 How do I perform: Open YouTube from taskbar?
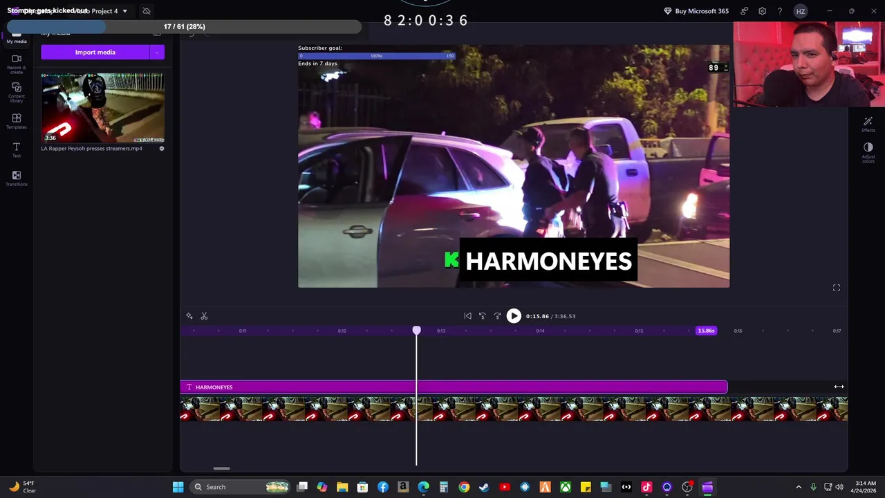click(x=505, y=487)
